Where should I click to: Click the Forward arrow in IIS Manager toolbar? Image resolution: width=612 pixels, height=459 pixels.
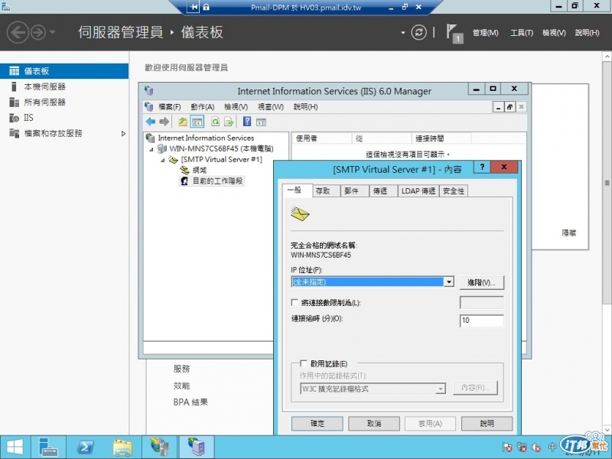(x=164, y=122)
